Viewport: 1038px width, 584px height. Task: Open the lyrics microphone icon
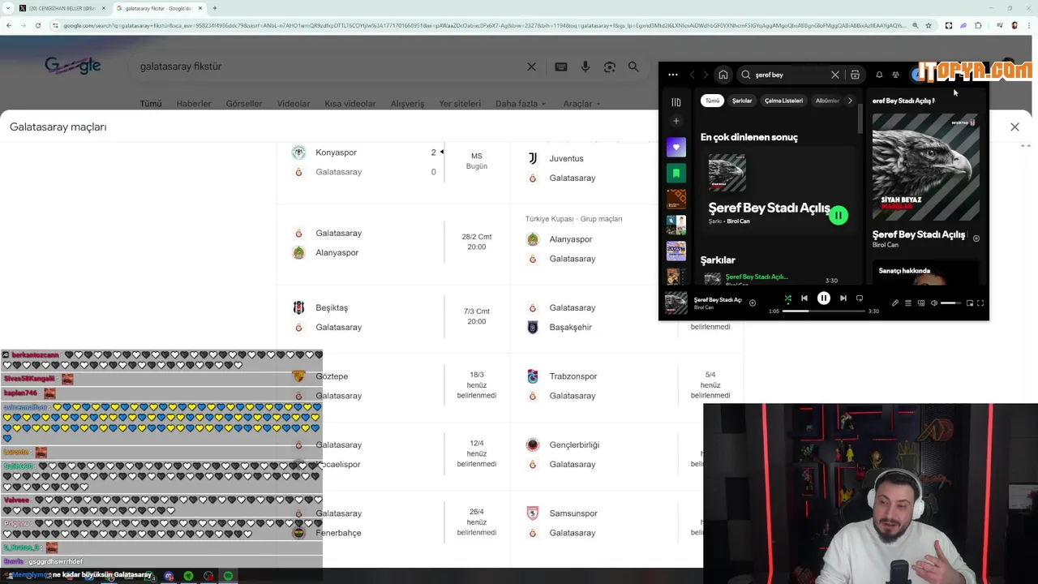pyautogui.click(x=895, y=303)
